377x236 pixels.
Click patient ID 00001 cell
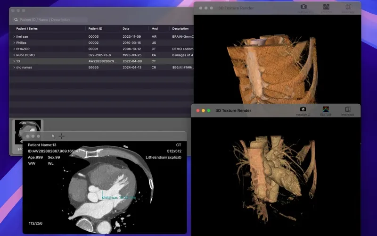click(93, 49)
